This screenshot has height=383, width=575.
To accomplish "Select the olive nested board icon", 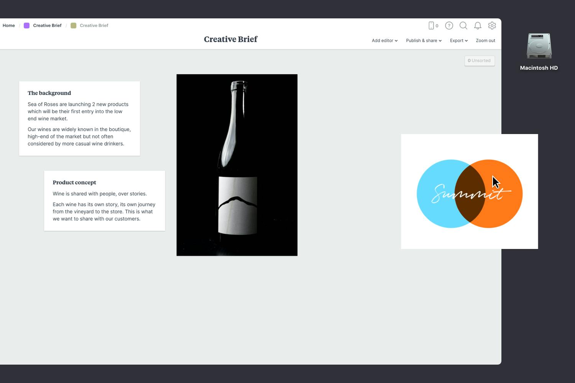I will click(73, 25).
